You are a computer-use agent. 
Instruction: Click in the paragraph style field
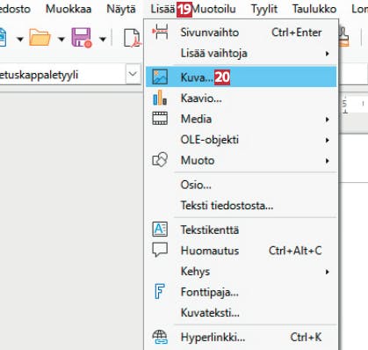(x=62, y=75)
